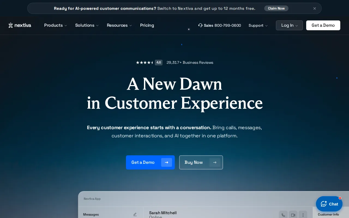This screenshot has height=218, width=349.
Task: Click the blue Get a Demo button
Action: [150, 162]
